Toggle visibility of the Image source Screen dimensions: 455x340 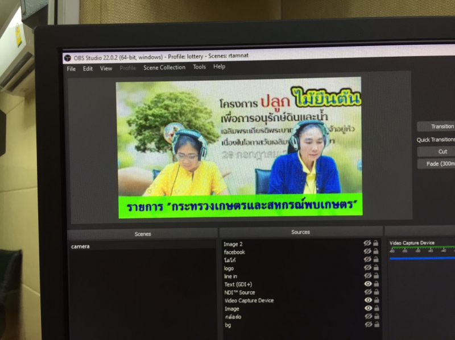368,308
